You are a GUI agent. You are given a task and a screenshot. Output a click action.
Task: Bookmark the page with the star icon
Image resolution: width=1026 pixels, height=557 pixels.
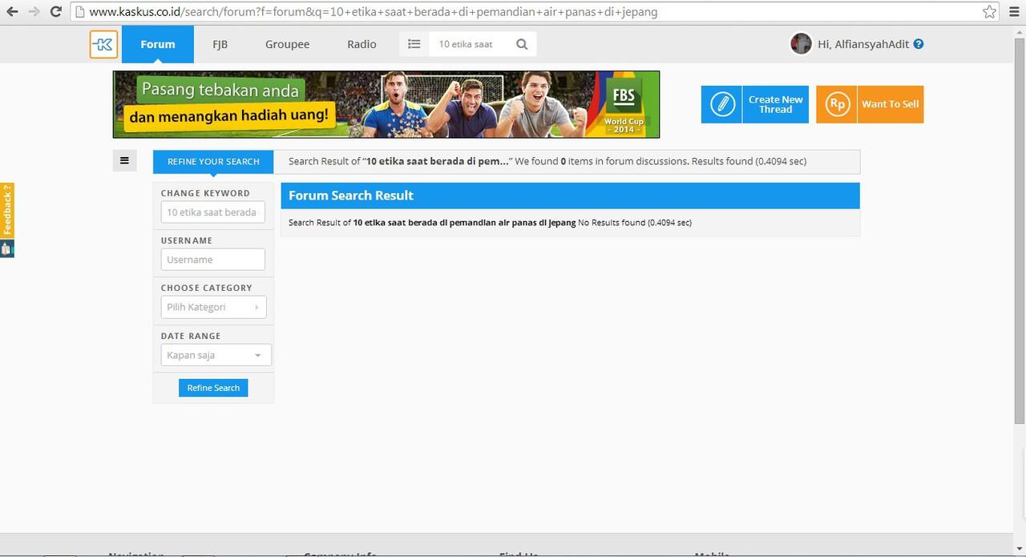tap(989, 11)
